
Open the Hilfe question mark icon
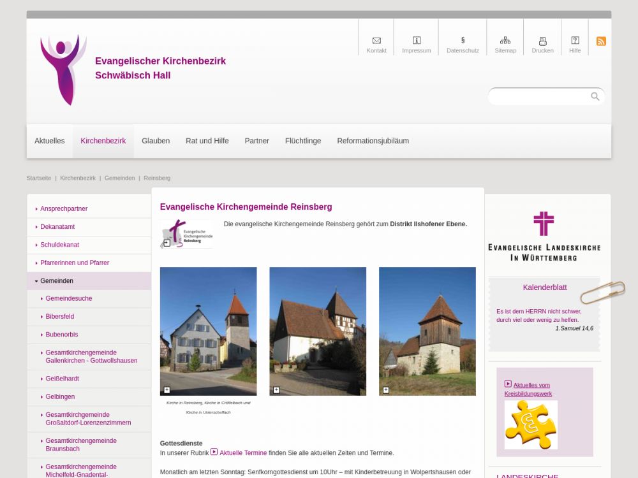pos(575,41)
